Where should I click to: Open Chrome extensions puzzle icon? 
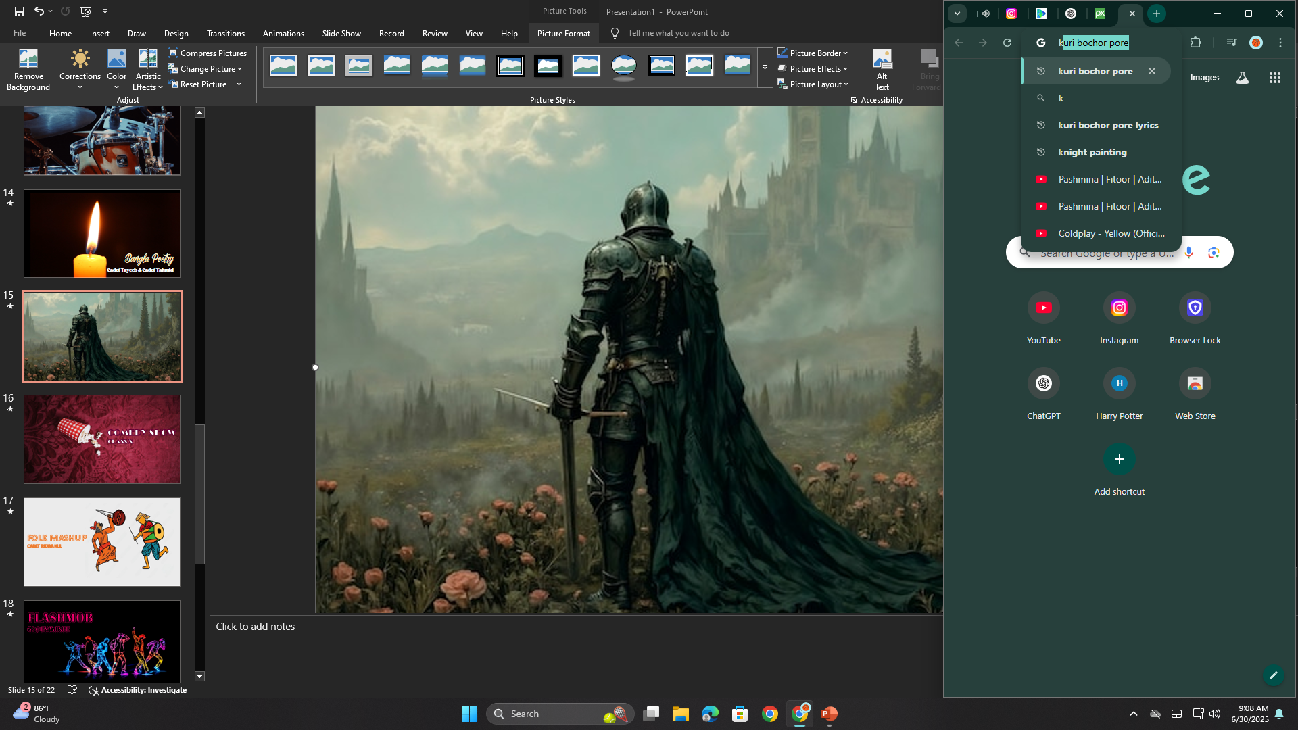point(1195,43)
